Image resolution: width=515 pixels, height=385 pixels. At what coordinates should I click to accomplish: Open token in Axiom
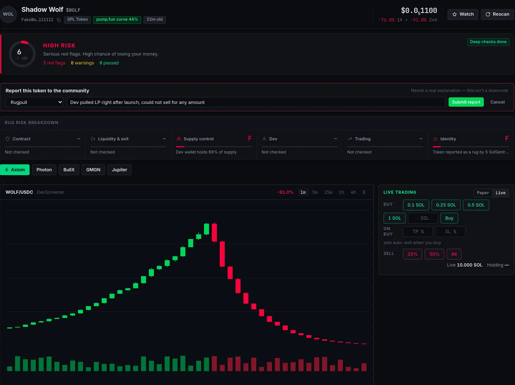[x=15, y=170]
